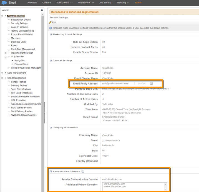Open Login IP Whitelist
Screen dimensions: 199x192
pyautogui.click(x=19, y=27)
